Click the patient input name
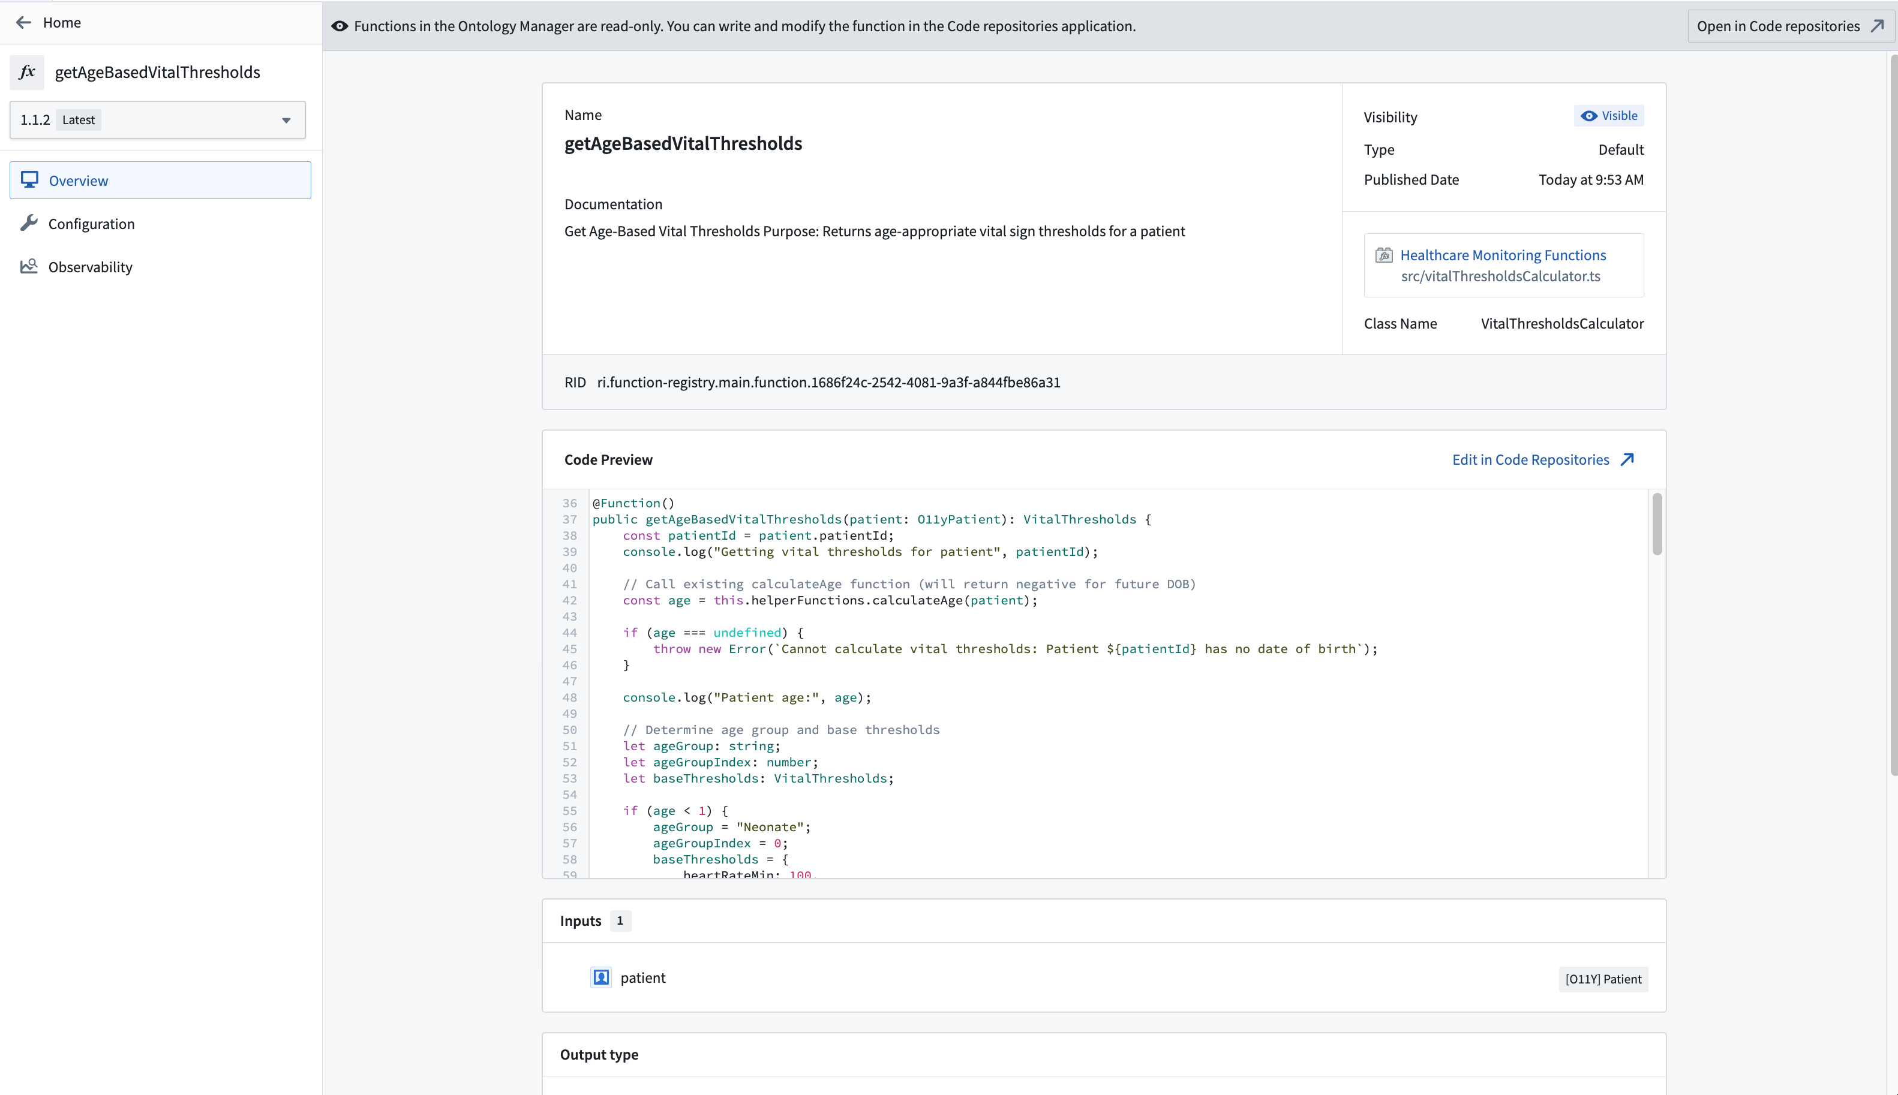The image size is (1898, 1095). (x=643, y=977)
